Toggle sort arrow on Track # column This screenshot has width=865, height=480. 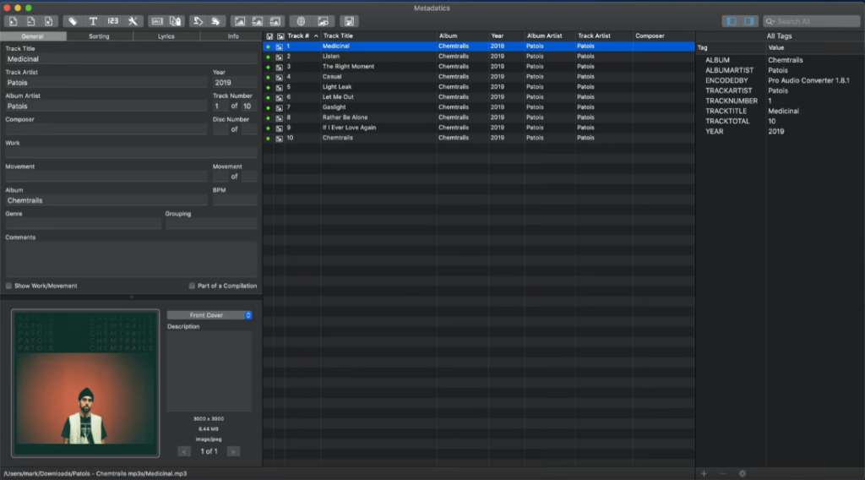click(316, 35)
